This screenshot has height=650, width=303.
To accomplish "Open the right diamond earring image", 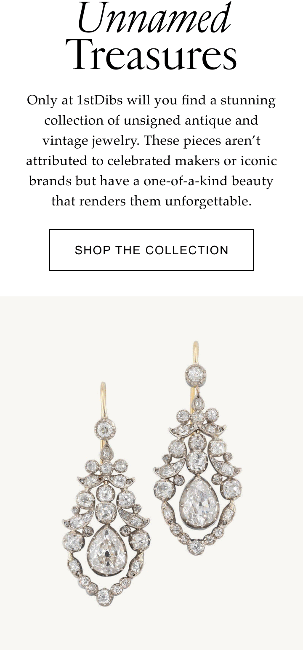I will (x=197, y=448).
